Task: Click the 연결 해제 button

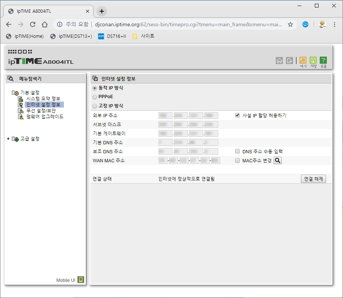Action: tap(313, 179)
